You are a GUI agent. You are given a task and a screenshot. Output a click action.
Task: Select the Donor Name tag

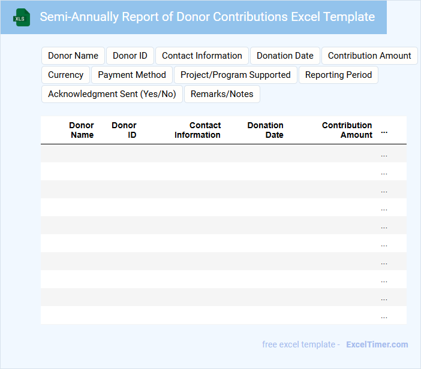point(73,56)
